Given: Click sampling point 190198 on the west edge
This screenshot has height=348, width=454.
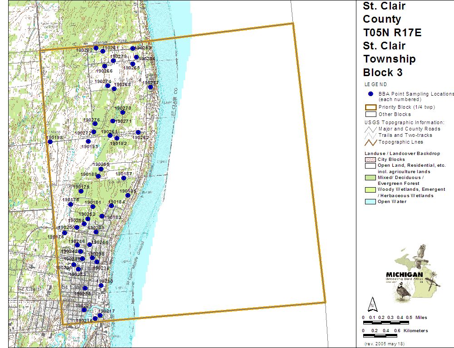Looking at the screenshot, I should click(x=50, y=142).
